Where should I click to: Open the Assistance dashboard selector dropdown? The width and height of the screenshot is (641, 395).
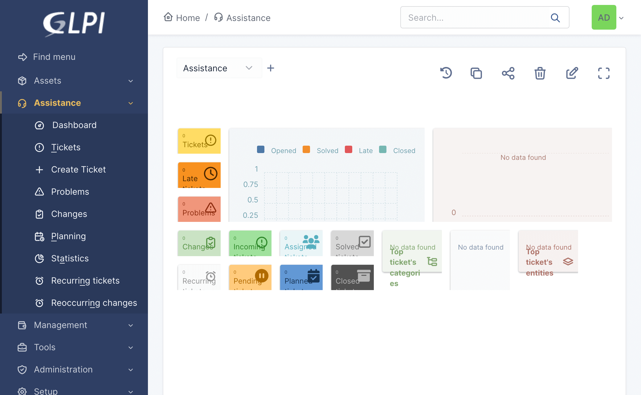[x=218, y=68]
